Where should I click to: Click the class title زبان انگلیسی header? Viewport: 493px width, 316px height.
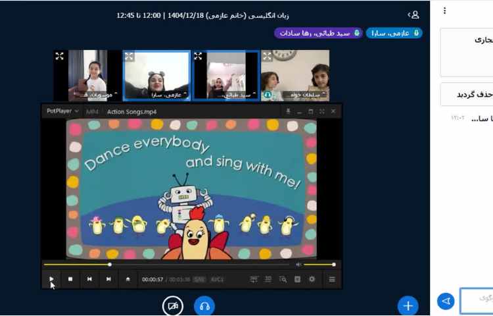203,15
